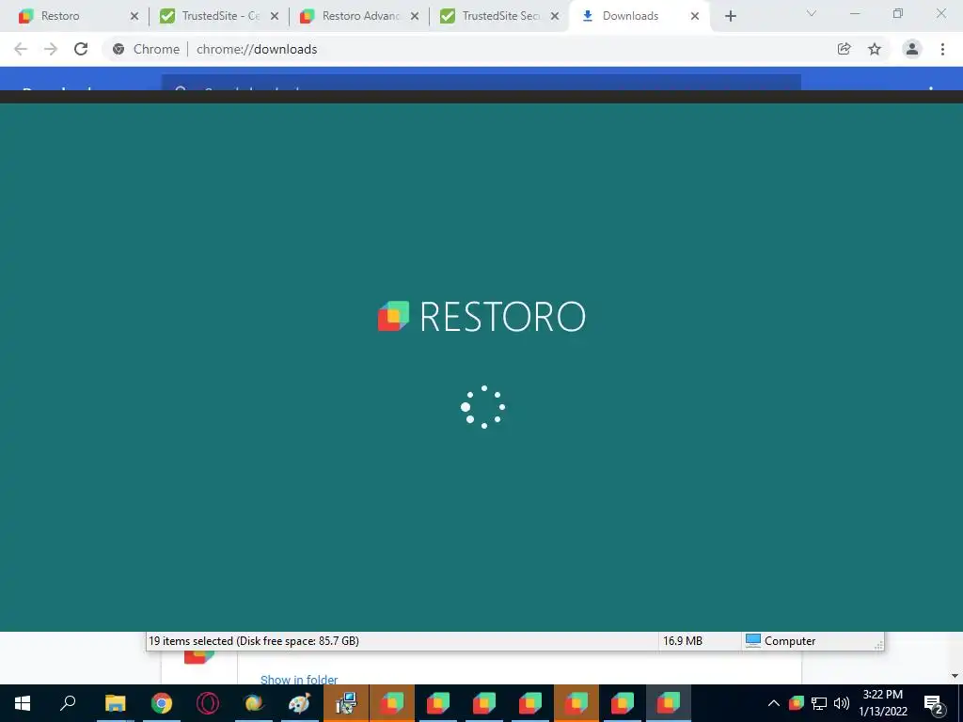Share this page icon
Viewport: 963px width, 722px height.
(844, 49)
